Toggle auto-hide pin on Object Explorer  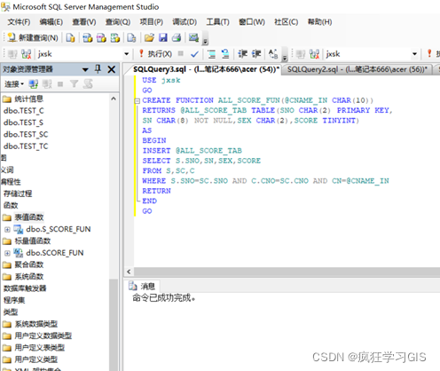(98, 69)
